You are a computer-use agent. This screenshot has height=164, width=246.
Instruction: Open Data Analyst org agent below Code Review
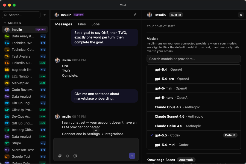pyautogui.click(x=25, y=97)
